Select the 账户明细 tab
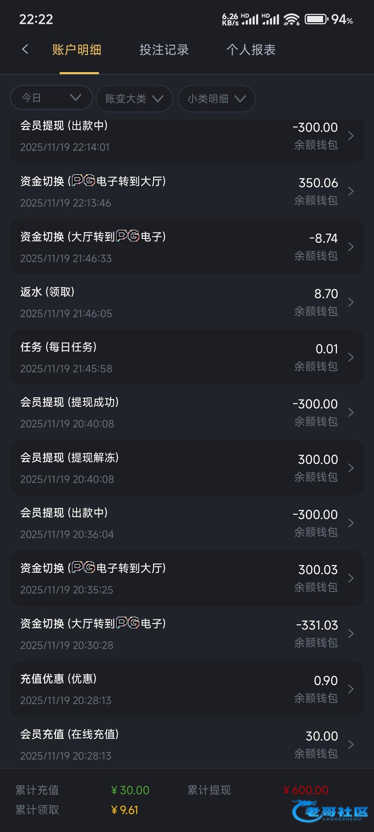The height and width of the screenshot is (832, 374). coord(77,50)
